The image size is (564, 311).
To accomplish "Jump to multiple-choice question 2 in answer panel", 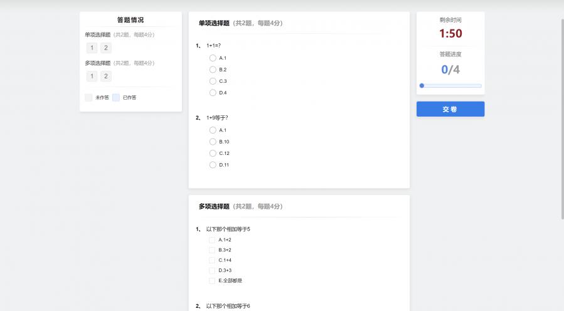I will coord(106,76).
